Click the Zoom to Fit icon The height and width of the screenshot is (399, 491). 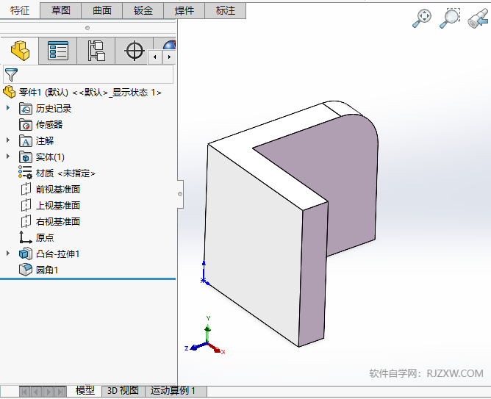[421, 18]
